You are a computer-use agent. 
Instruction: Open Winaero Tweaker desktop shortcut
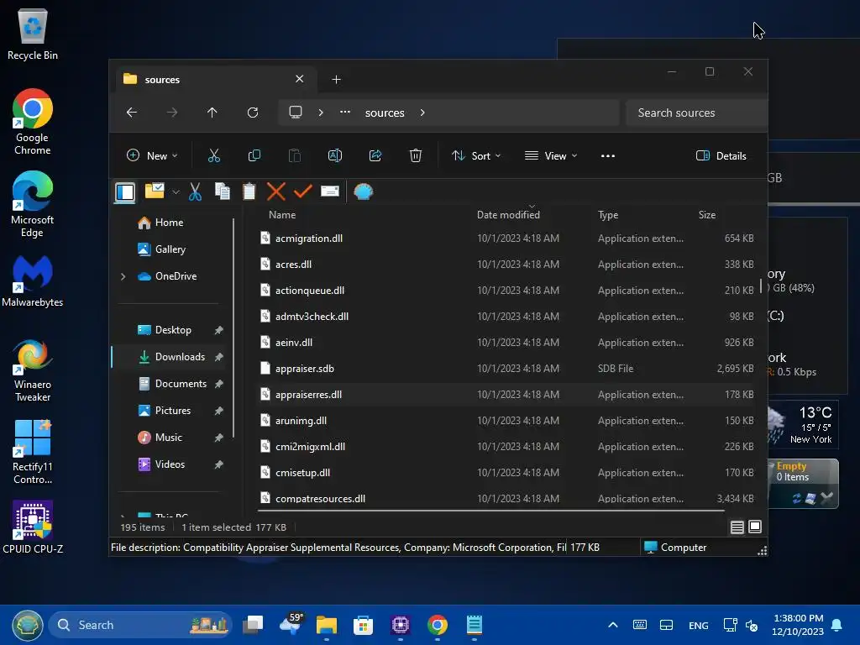coord(33,370)
